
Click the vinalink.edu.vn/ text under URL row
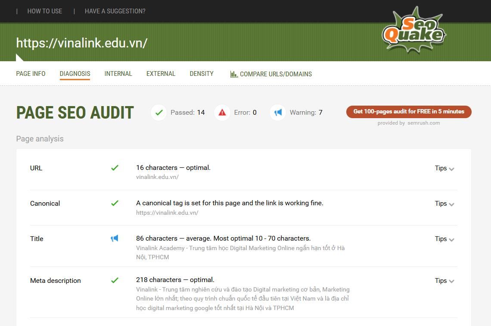pyautogui.click(x=157, y=177)
